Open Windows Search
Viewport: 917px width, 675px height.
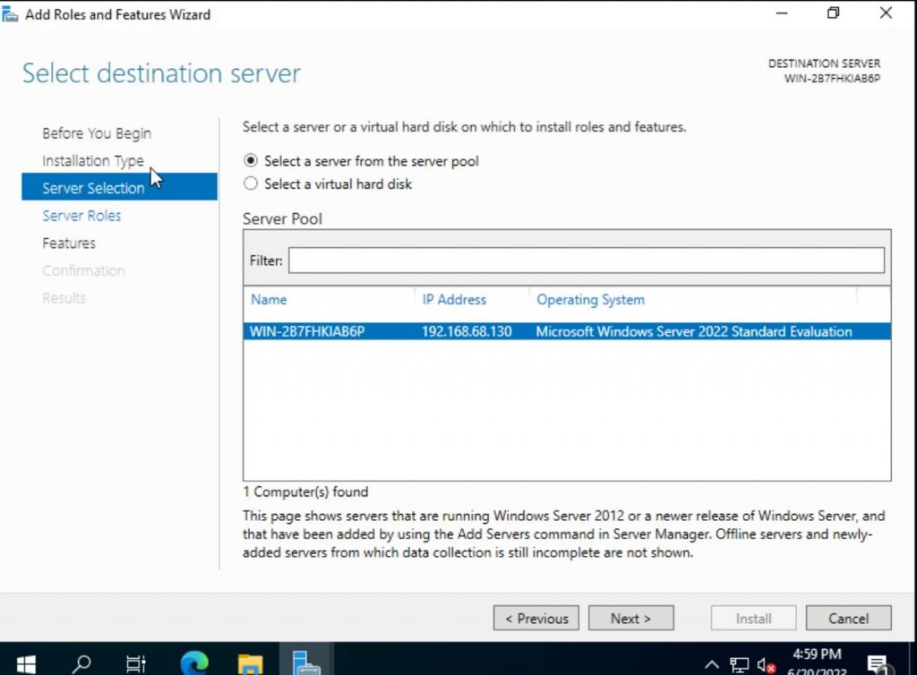click(x=81, y=662)
